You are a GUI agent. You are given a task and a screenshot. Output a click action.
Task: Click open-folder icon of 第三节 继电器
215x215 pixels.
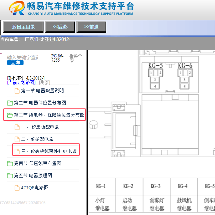[10, 115]
